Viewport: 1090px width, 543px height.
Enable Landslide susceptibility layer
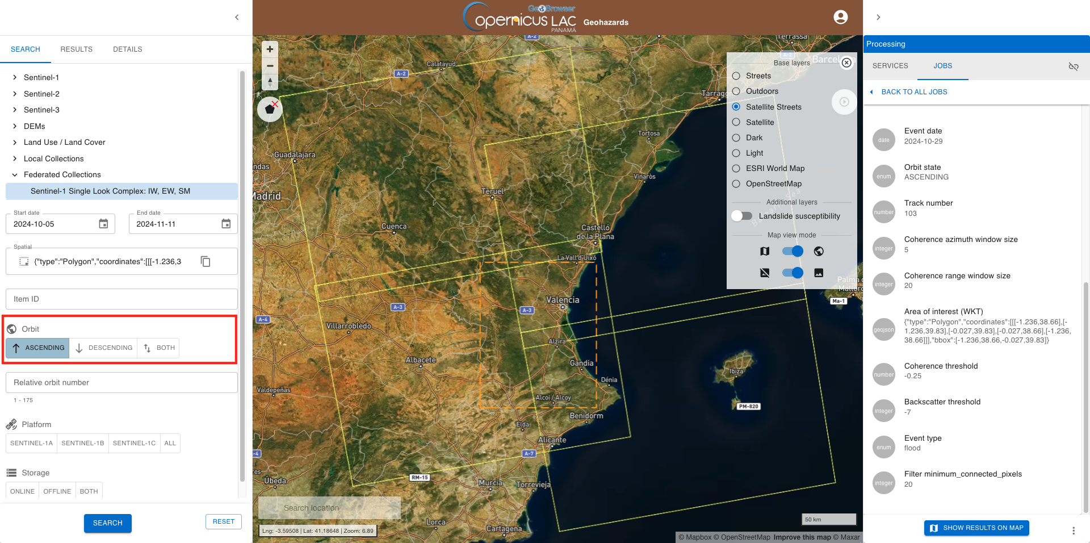point(742,216)
